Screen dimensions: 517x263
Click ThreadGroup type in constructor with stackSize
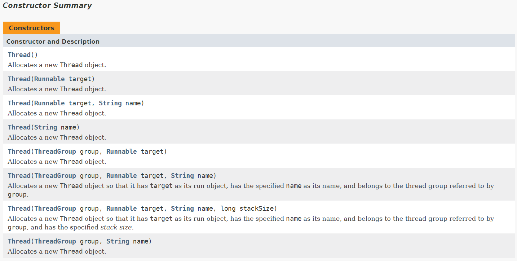[x=55, y=209]
